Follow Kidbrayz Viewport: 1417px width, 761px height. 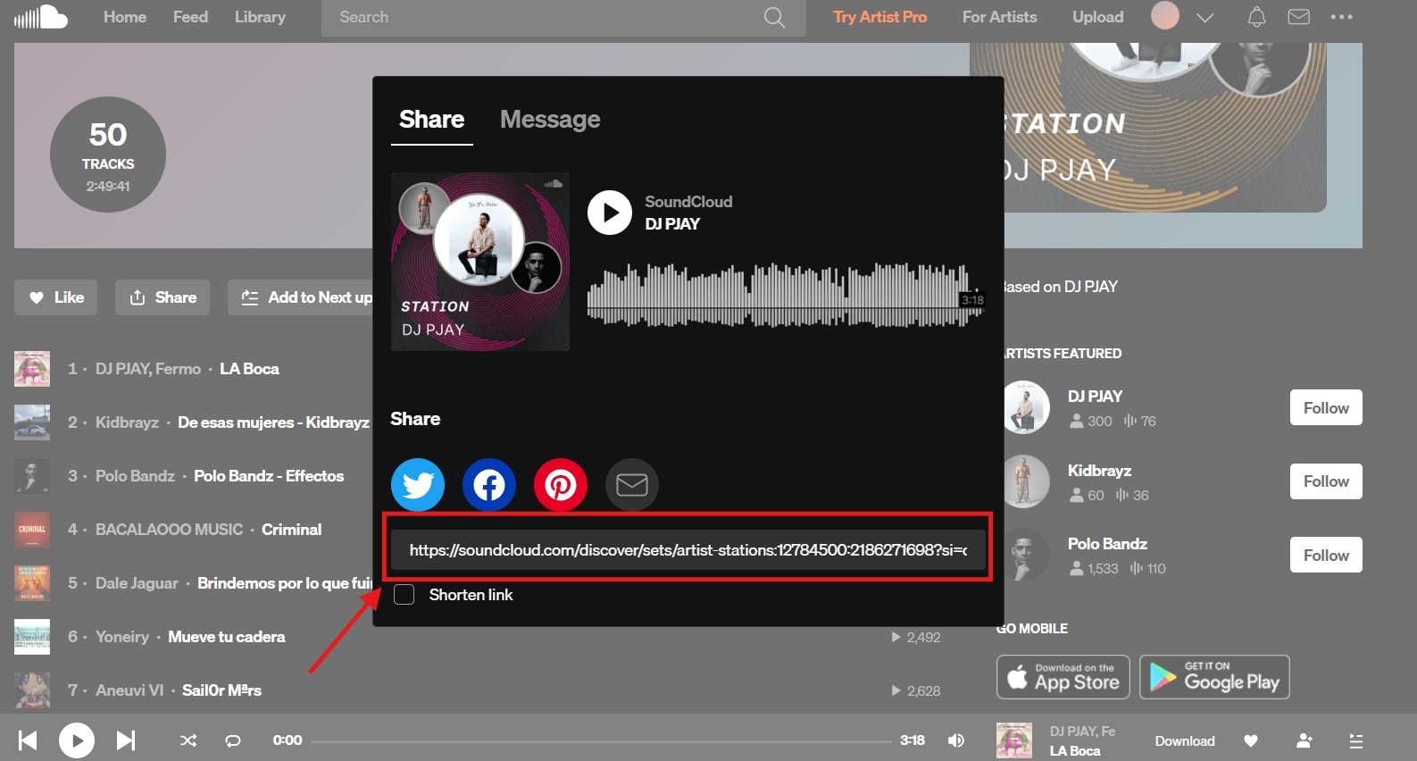coord(1326,481)
